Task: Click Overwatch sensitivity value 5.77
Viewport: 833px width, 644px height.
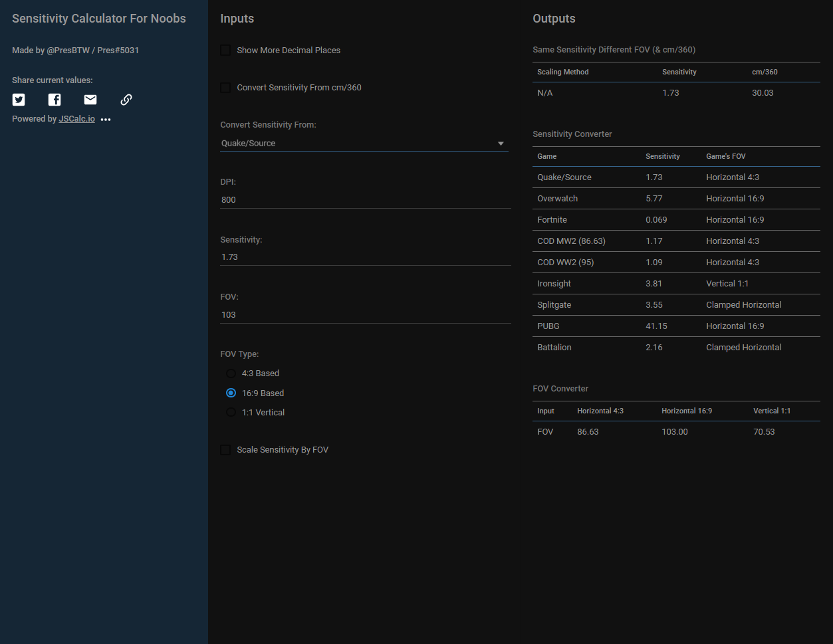Action: pyautogui.click(x=654, y=199)
